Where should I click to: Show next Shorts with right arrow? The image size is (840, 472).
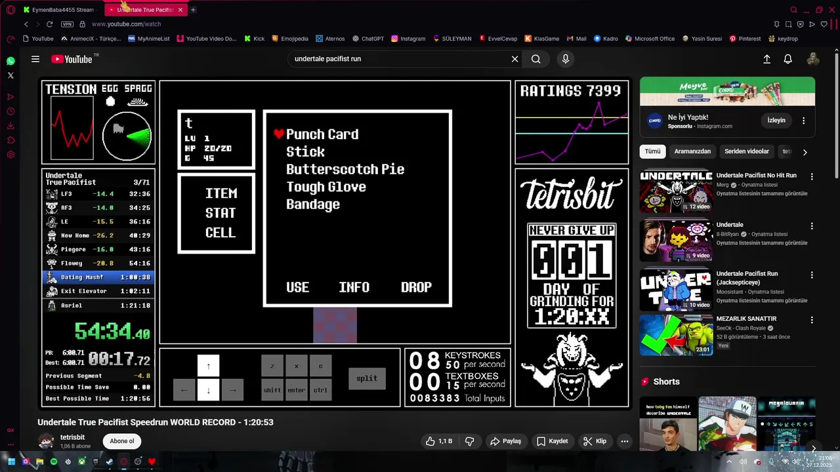[813, 449]
